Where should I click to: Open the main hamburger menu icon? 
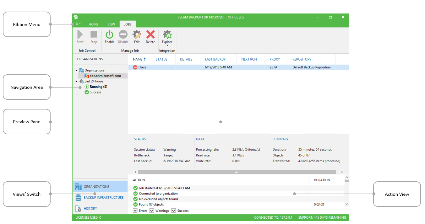pyautogui.click(x=77, y=24)
